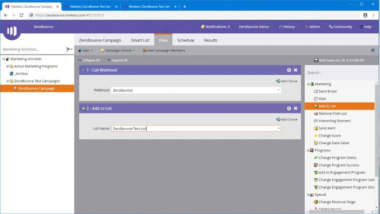Click the Marketing Activities search field

33,49
